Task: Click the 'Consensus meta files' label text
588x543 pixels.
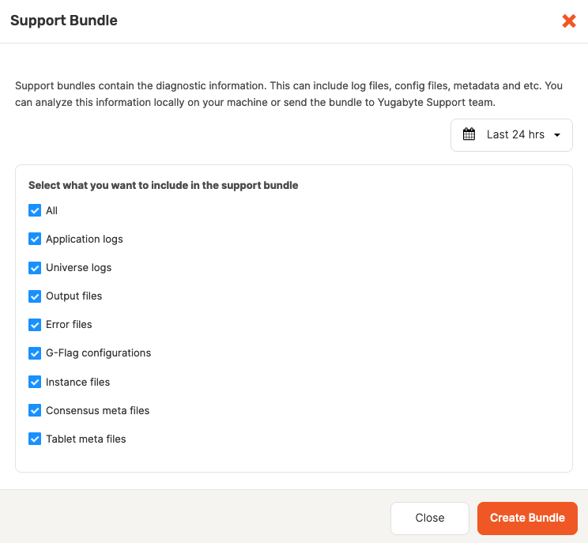Action: tap(97, 410)
